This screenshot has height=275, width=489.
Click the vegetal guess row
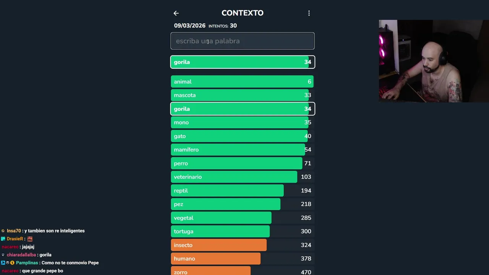click(242, 218)
